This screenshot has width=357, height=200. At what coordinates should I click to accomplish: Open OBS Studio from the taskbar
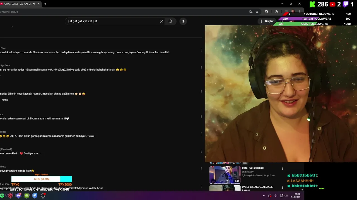[43, 196]
